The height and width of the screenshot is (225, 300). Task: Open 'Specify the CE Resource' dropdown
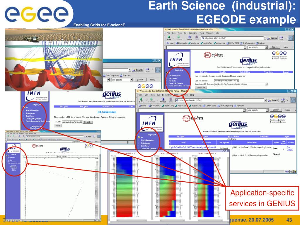[x=266, y=84]
